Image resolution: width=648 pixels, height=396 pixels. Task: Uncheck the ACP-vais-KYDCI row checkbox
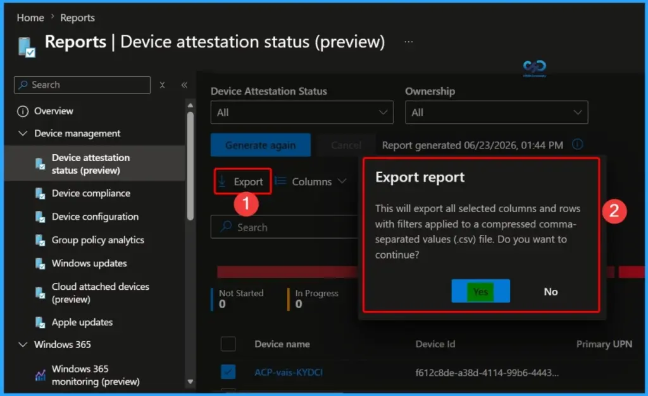tap(228, 371)
